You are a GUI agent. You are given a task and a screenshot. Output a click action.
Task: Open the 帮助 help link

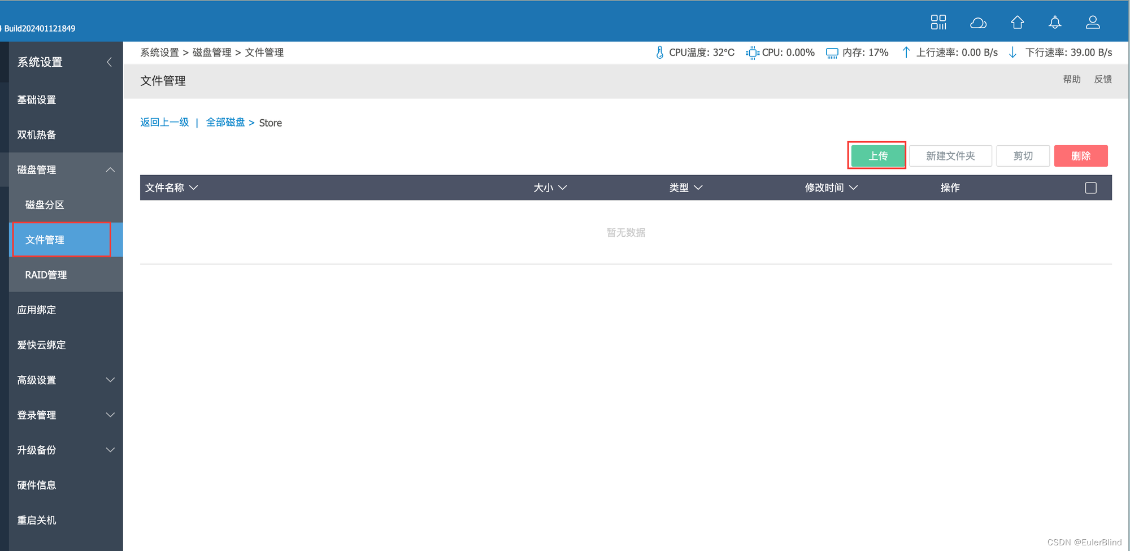1072,79
